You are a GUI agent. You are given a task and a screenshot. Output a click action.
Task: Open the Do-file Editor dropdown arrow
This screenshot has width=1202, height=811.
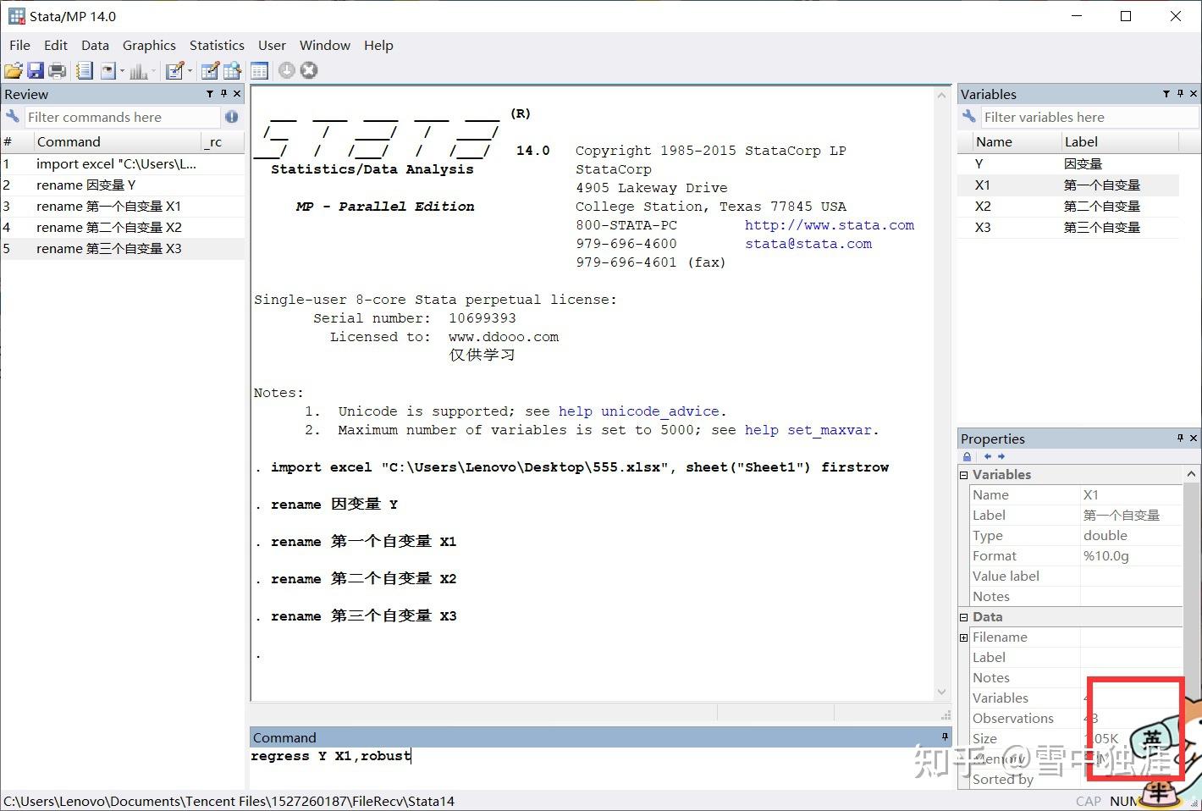[190, 71]
